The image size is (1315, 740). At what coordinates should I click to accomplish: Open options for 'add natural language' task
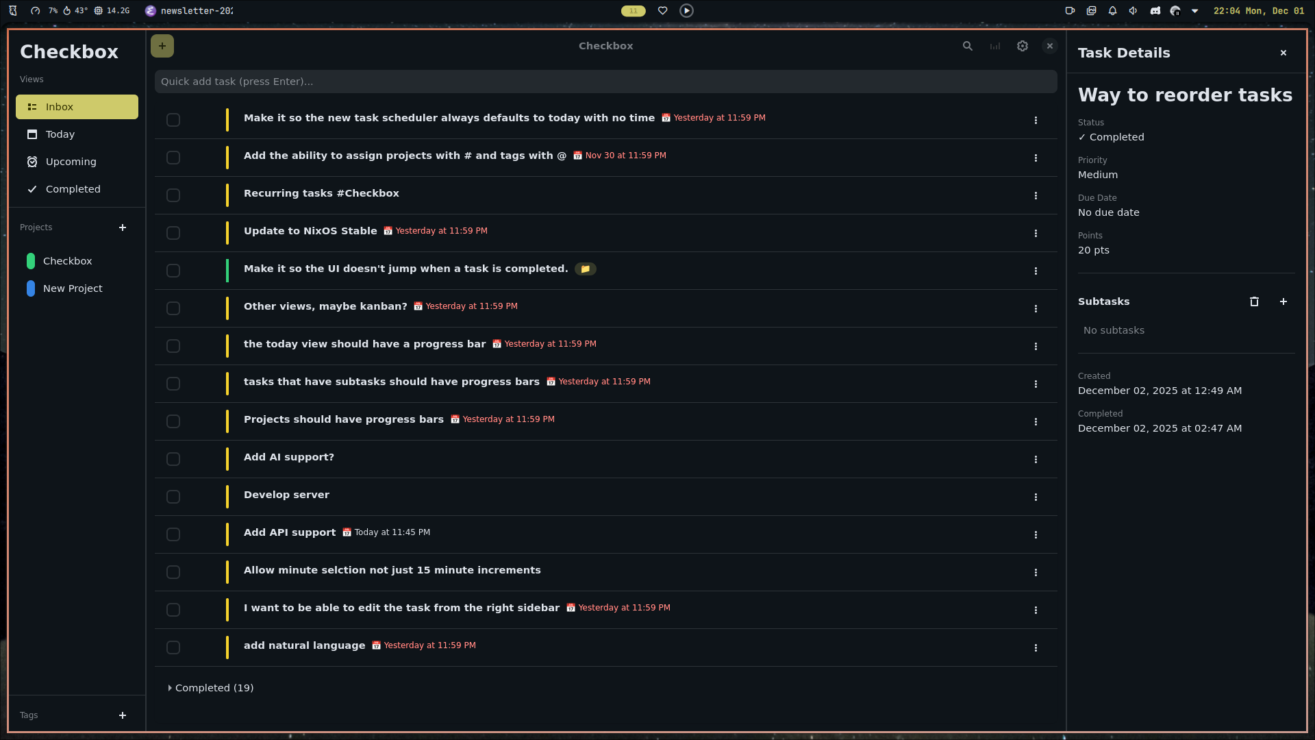click(x=1036, y=647)
